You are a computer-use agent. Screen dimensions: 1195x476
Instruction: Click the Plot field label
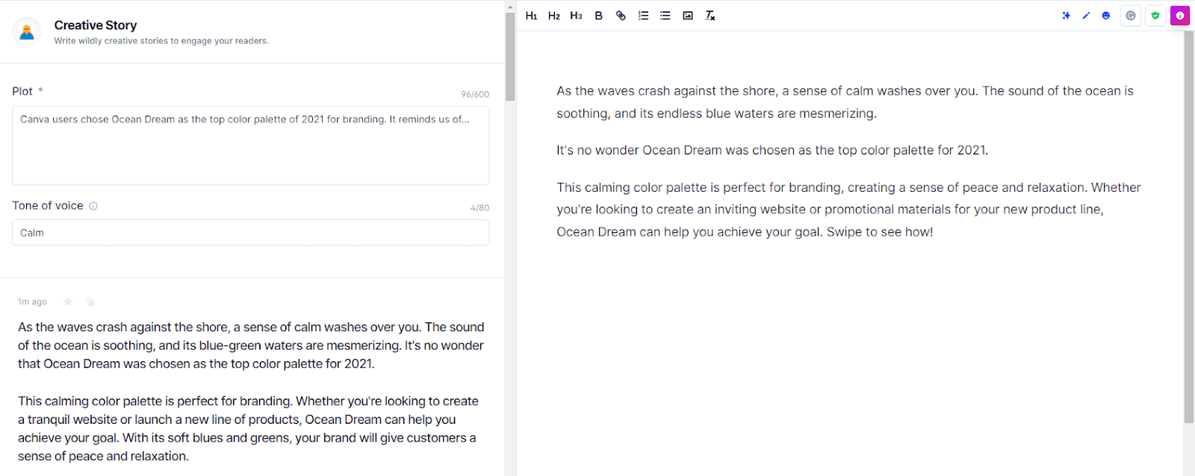click(22, 91)
